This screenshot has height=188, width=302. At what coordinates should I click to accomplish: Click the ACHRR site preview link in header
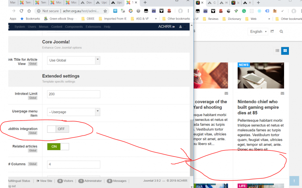(x=166, y=27)
